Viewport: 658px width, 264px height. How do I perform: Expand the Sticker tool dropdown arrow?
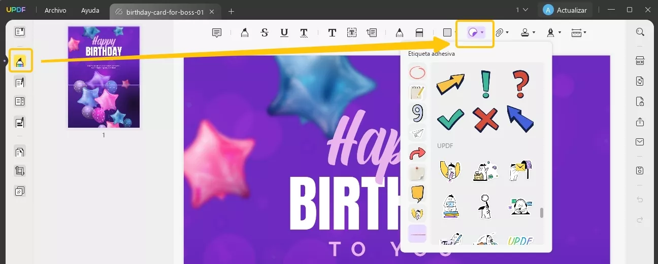click(x=482, y=33)
